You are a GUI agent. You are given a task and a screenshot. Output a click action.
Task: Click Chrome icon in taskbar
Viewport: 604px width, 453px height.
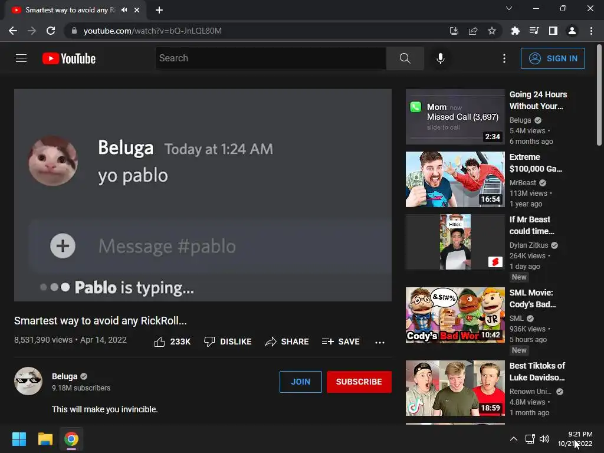click(x=71, y=439)
